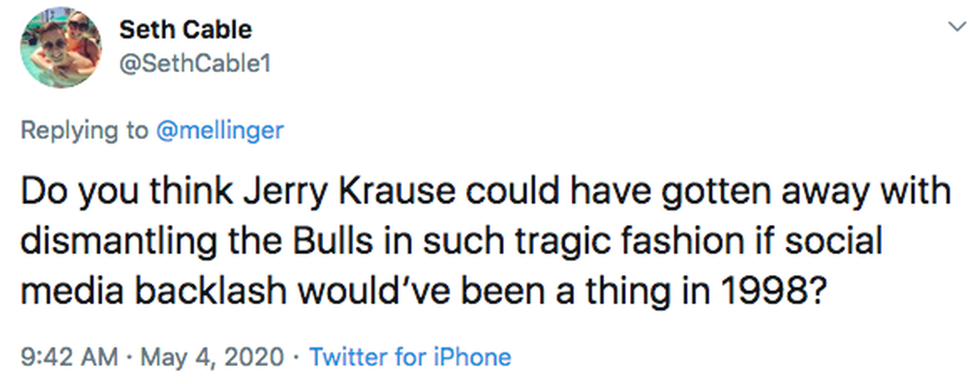Open the @mellinger mention link
Viewport: 980px width, 384px height.
(219, 131)
